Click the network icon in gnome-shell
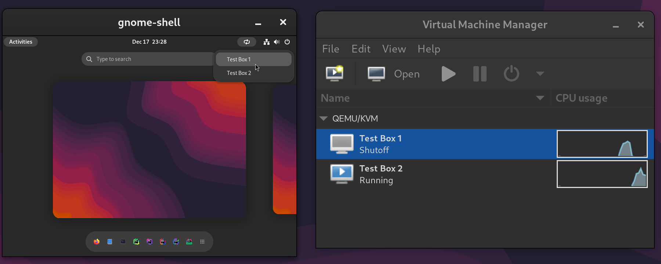The image size is (661, 264). pyautogui.click(x=267, y=42)
